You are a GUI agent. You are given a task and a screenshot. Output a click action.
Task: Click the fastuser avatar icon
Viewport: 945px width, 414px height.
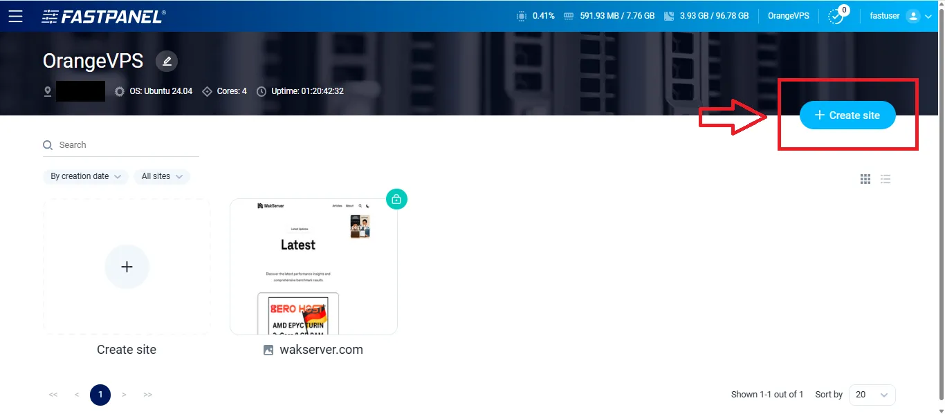click(914, 15)
